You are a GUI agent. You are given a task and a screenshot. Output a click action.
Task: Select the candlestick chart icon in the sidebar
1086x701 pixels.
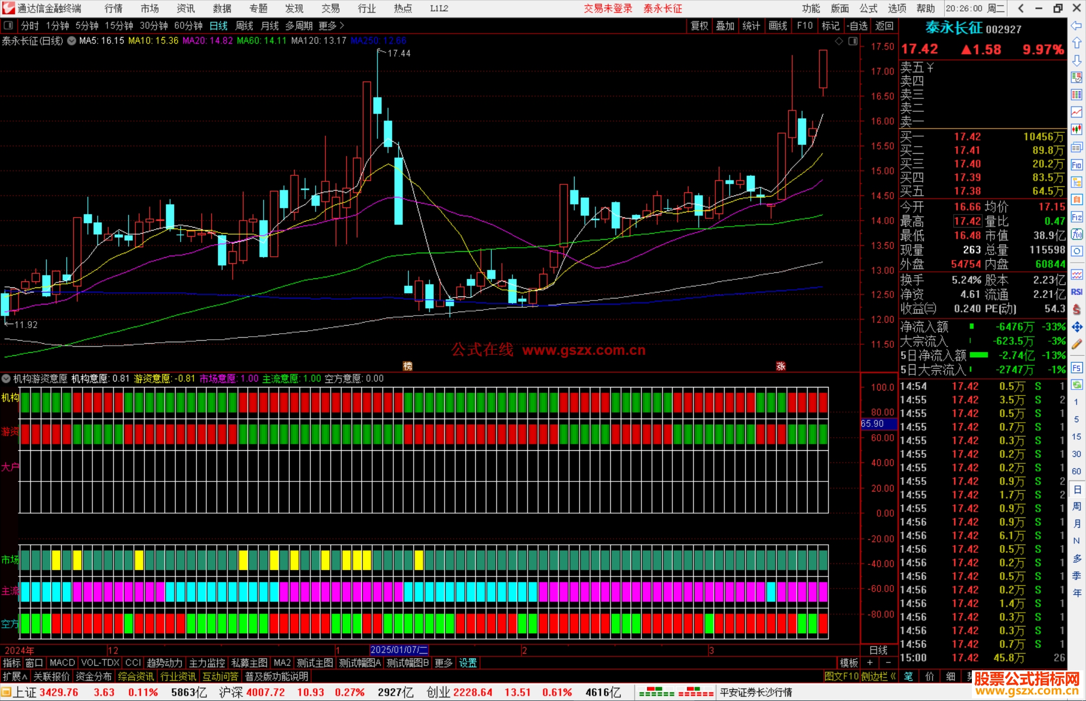pyautogui.click(x=1076, y=130)
